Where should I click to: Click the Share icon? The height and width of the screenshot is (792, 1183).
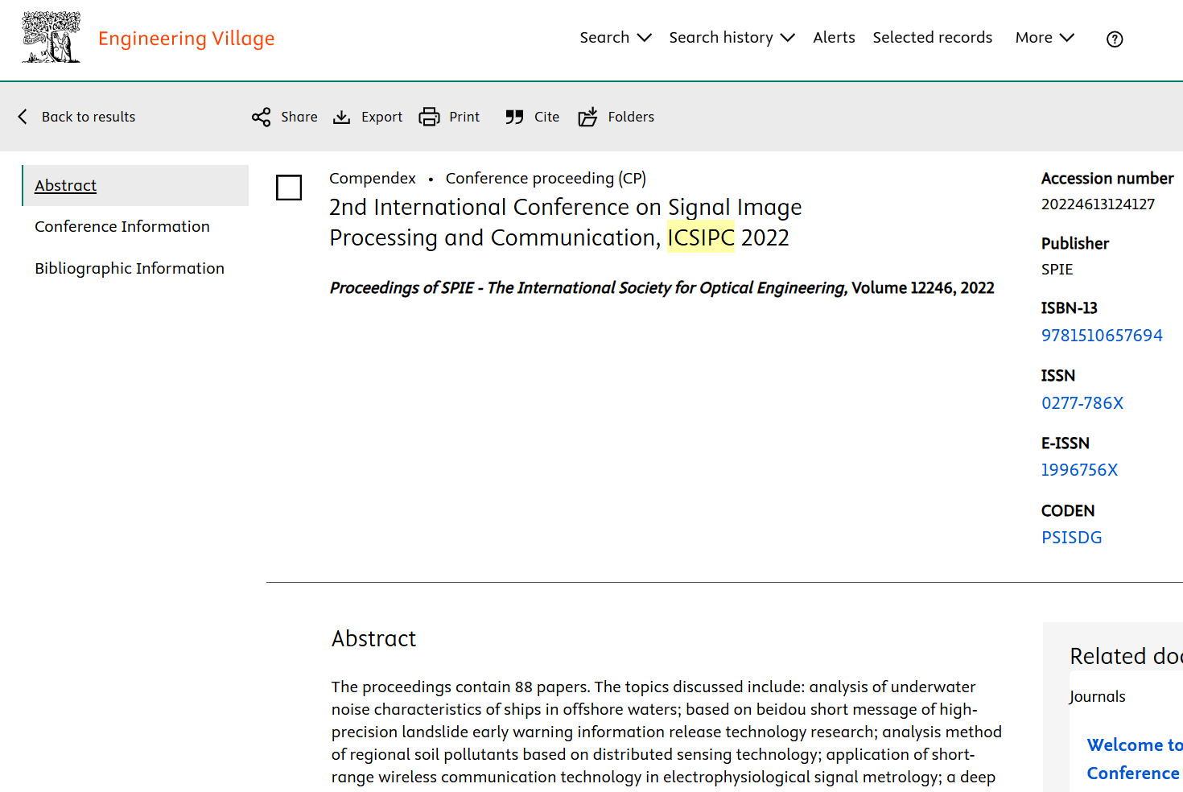click(x=261, y=117)
